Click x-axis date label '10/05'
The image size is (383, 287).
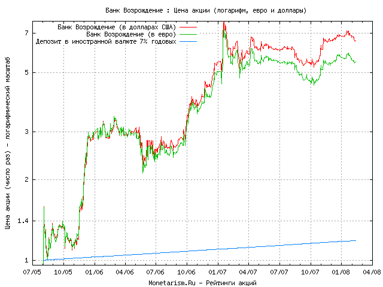pyautogui.click(x=63, y=272)
